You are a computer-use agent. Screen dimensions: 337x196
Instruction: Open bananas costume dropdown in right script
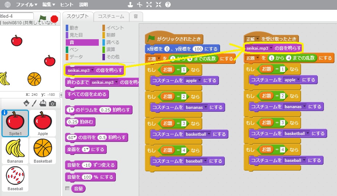pos(305,107)
